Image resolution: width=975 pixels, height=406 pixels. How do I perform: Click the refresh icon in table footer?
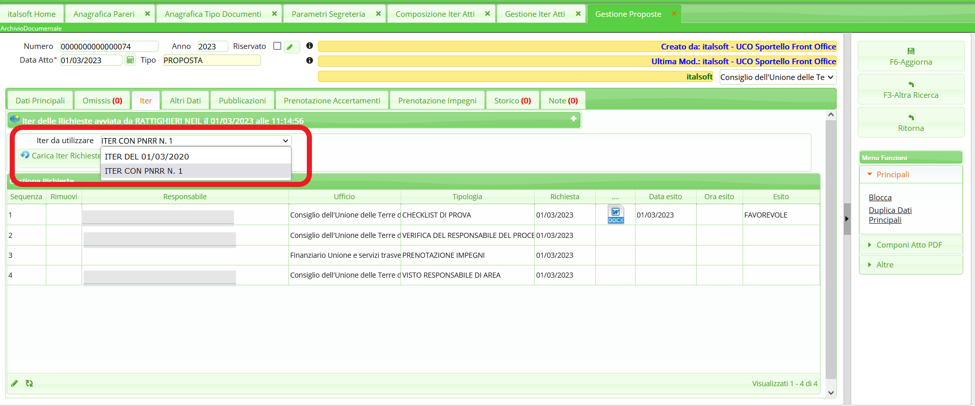point(30,384)
